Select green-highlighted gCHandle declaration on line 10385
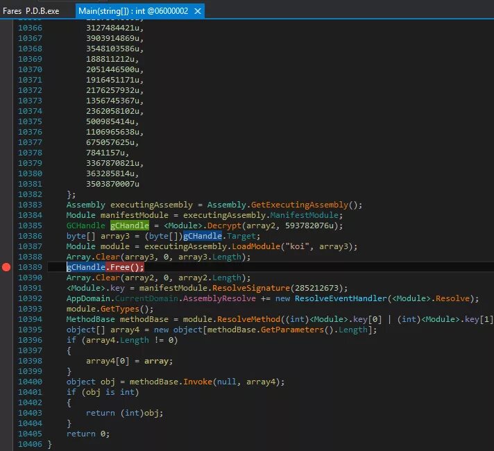494x451 pixels. click(130, 226)
